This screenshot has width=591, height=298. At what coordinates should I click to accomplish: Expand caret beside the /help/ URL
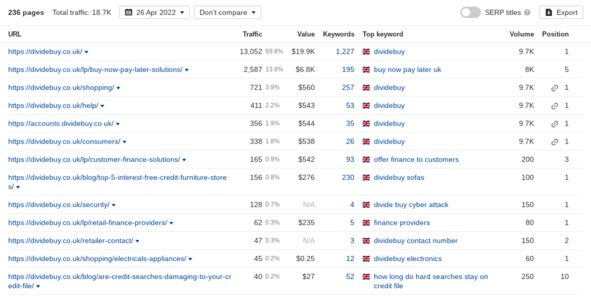point(102,106)
